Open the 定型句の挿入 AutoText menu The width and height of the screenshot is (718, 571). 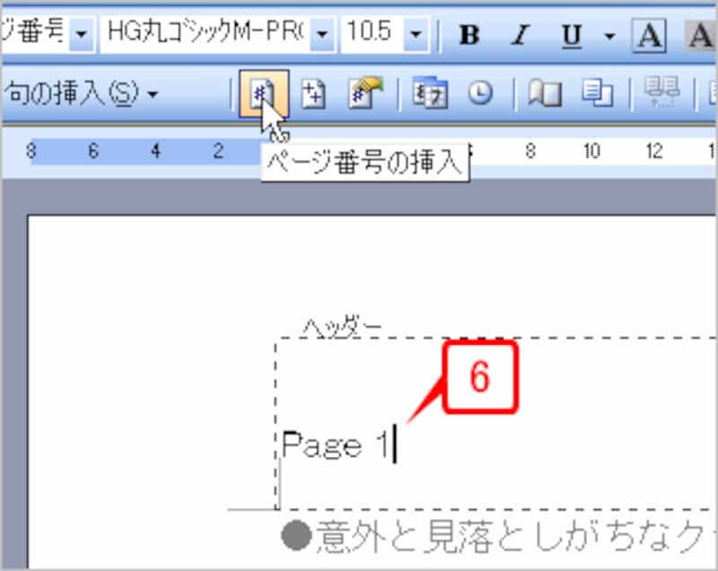coord(54,92)
